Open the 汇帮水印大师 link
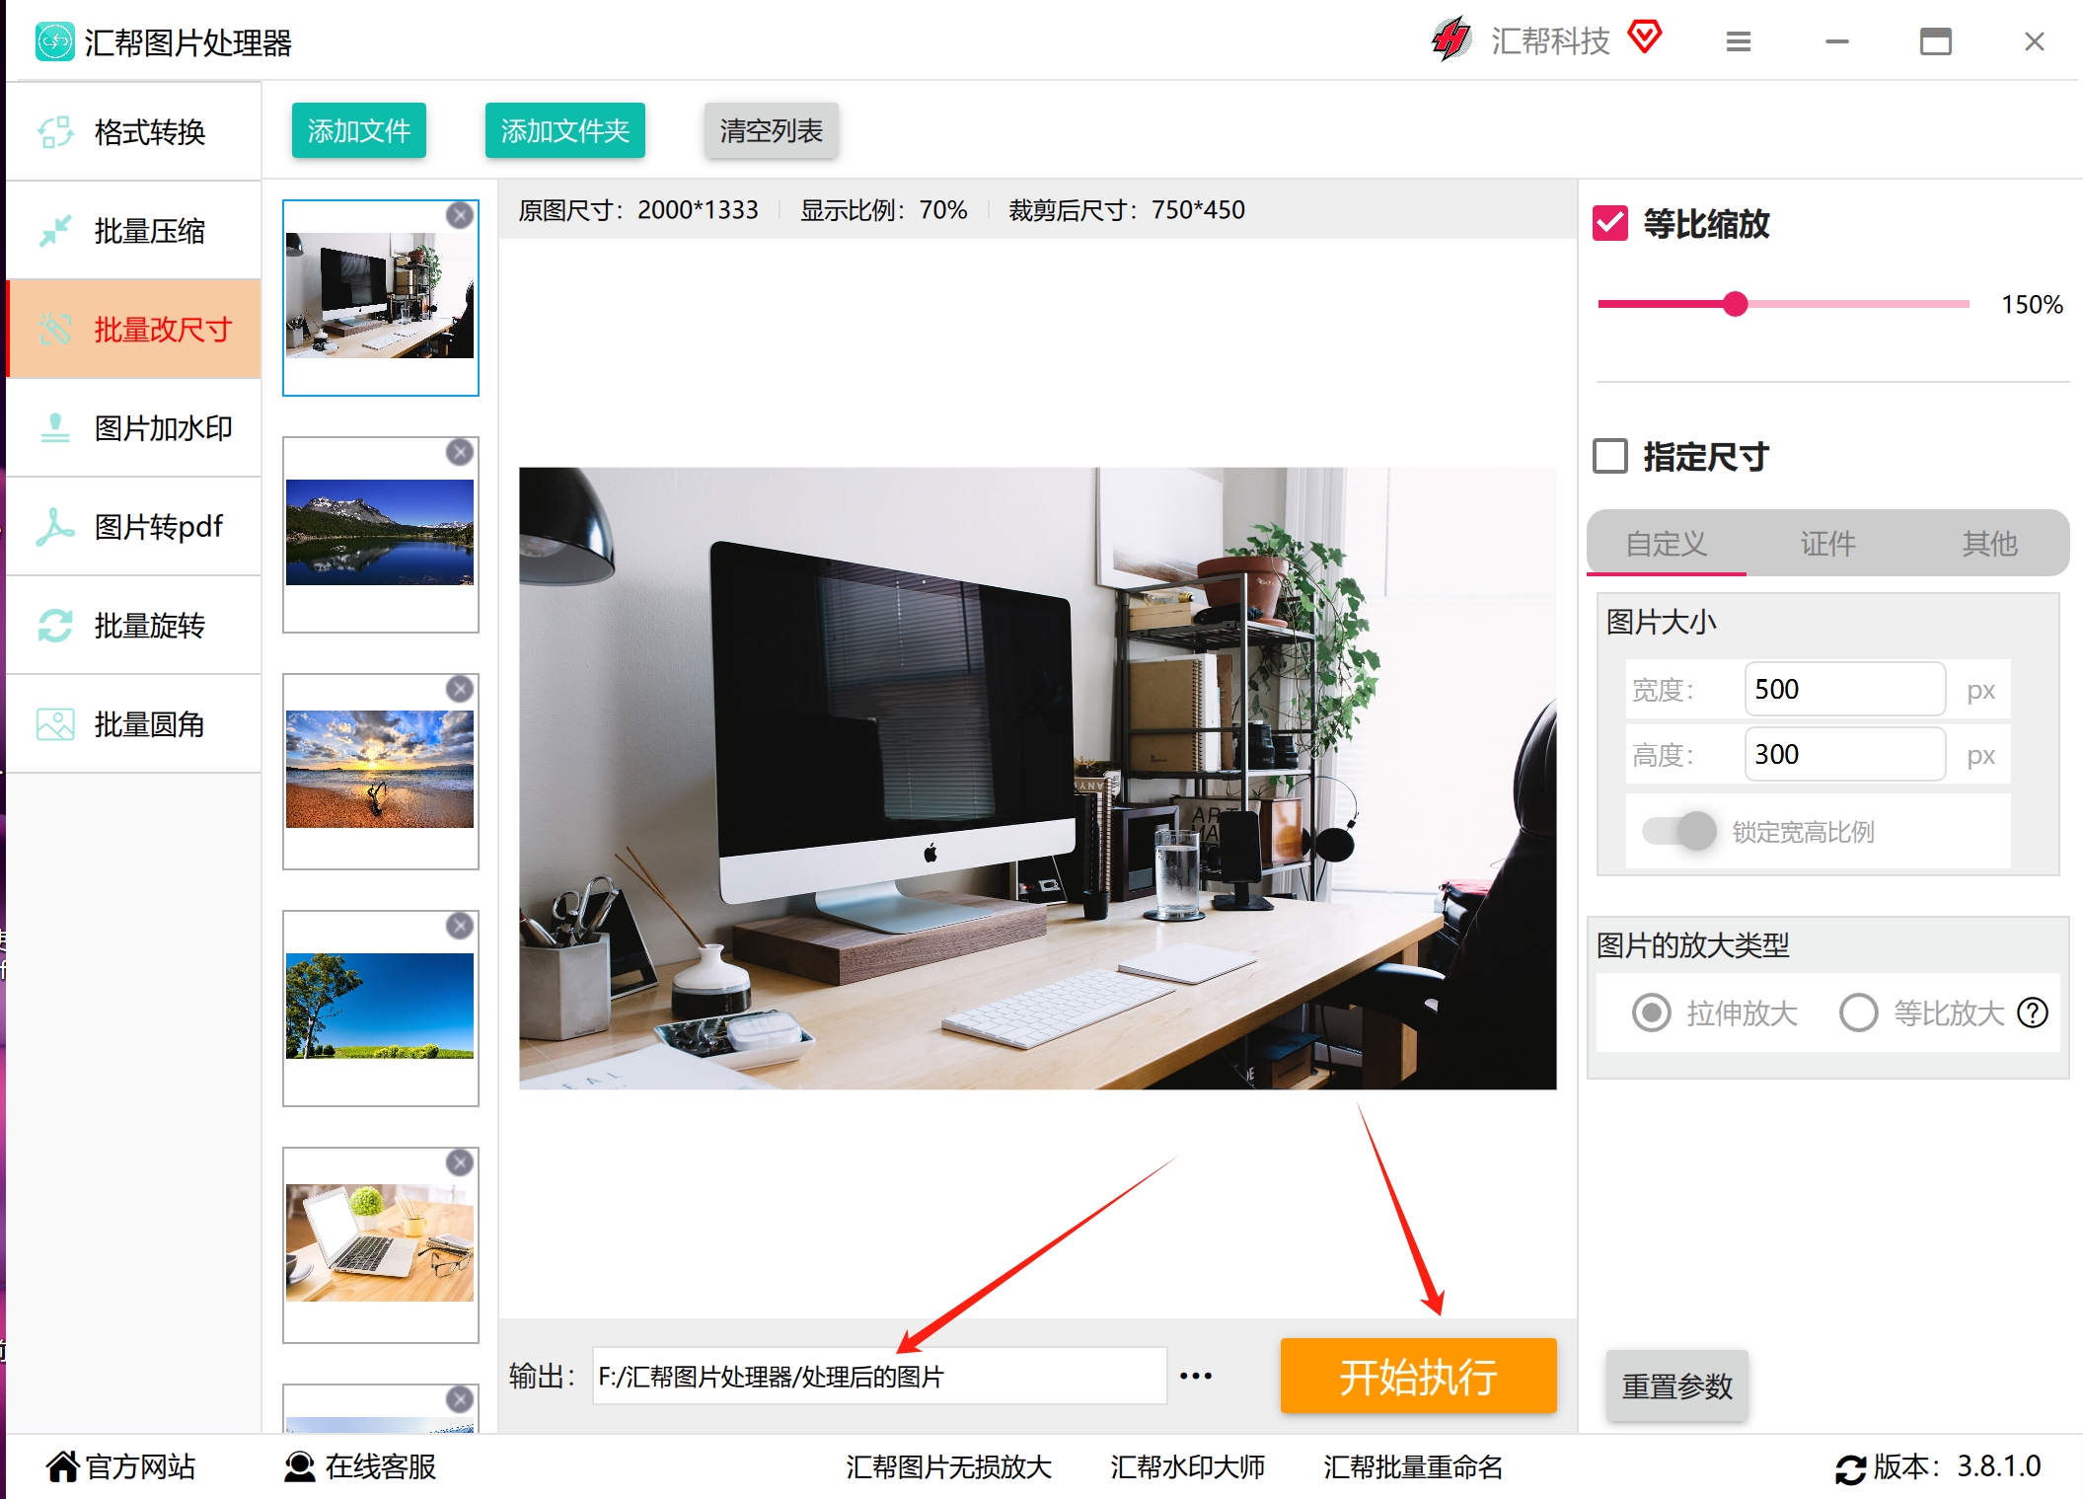 pos(1187,1466)
